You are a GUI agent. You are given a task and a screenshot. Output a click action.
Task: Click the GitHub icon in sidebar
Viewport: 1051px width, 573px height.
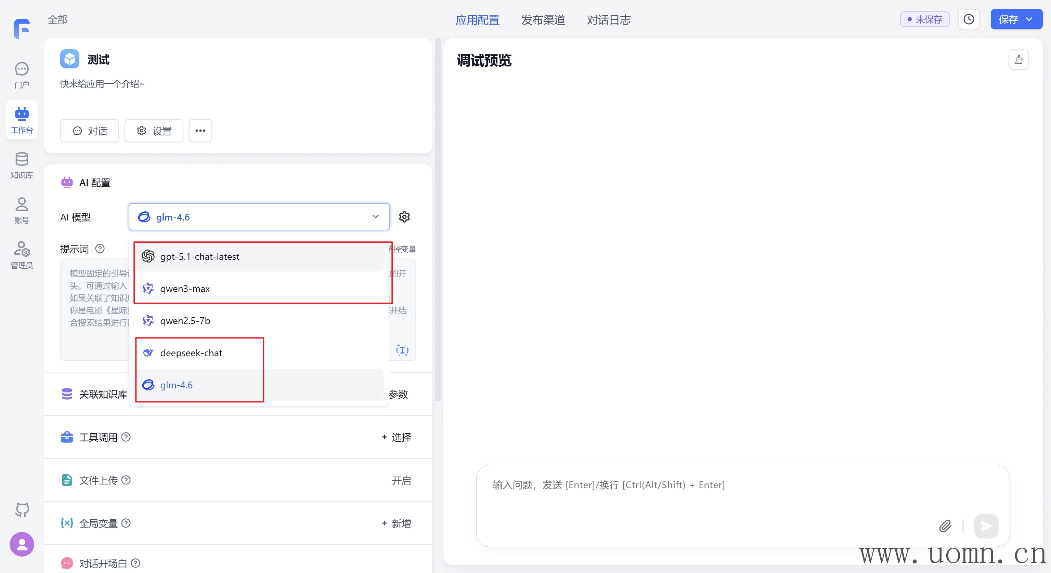22,509
